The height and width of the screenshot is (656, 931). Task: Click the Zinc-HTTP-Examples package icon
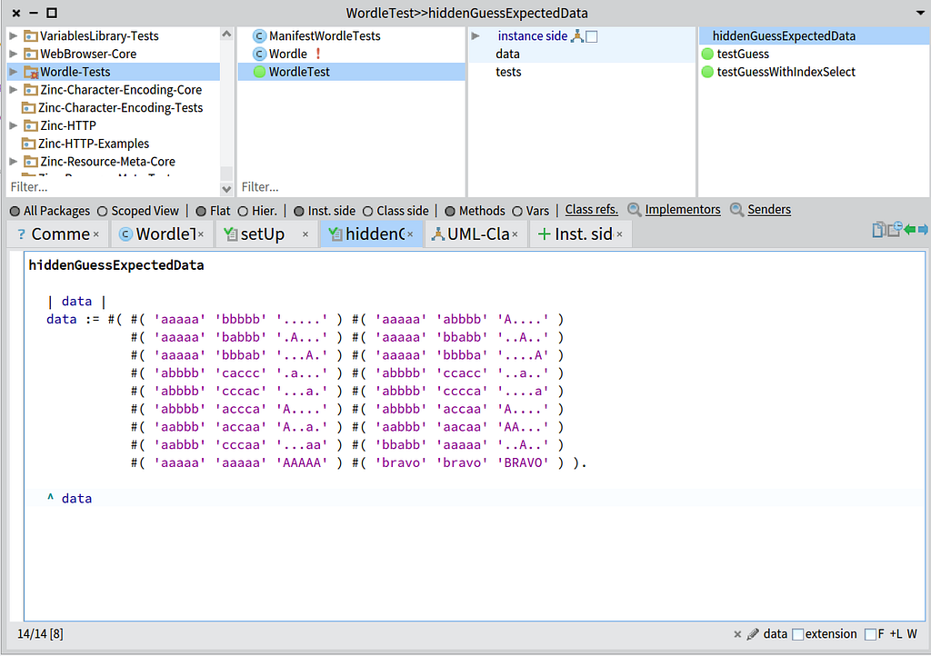(28, 144)
